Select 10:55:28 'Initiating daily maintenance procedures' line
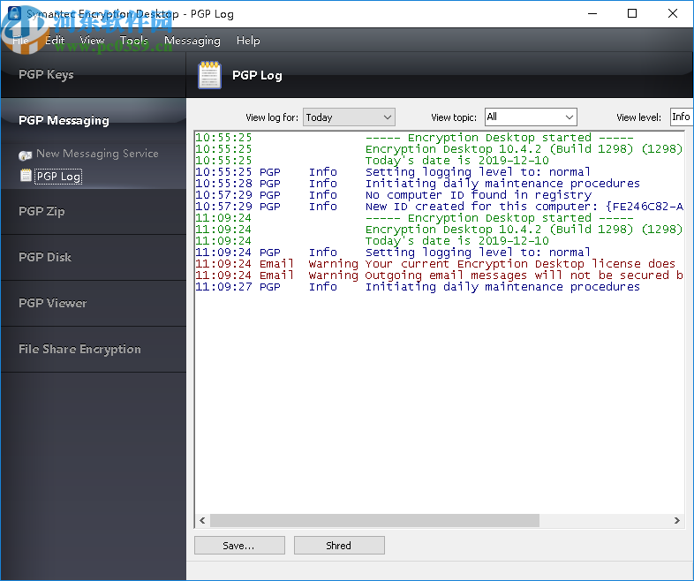694x581 pixels. click(x=440, y=184)
